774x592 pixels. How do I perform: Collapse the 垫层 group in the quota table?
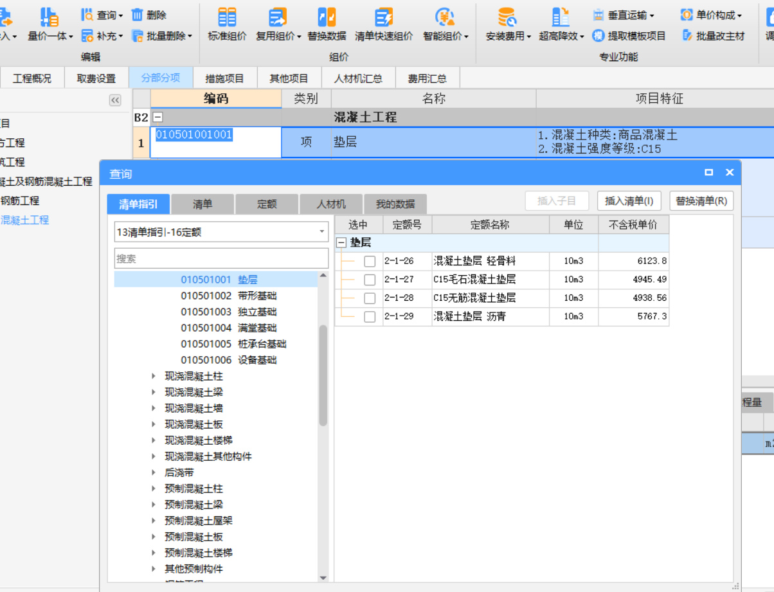(341, 243)
